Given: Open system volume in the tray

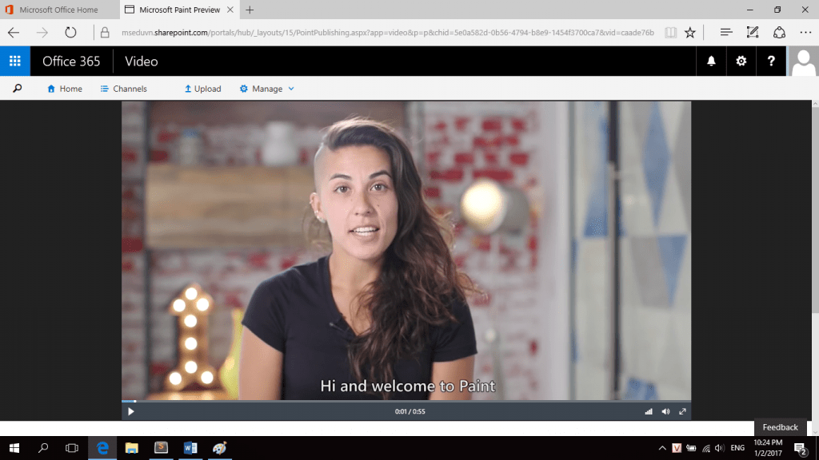Looking at the screenshot, I should (719, 448).
